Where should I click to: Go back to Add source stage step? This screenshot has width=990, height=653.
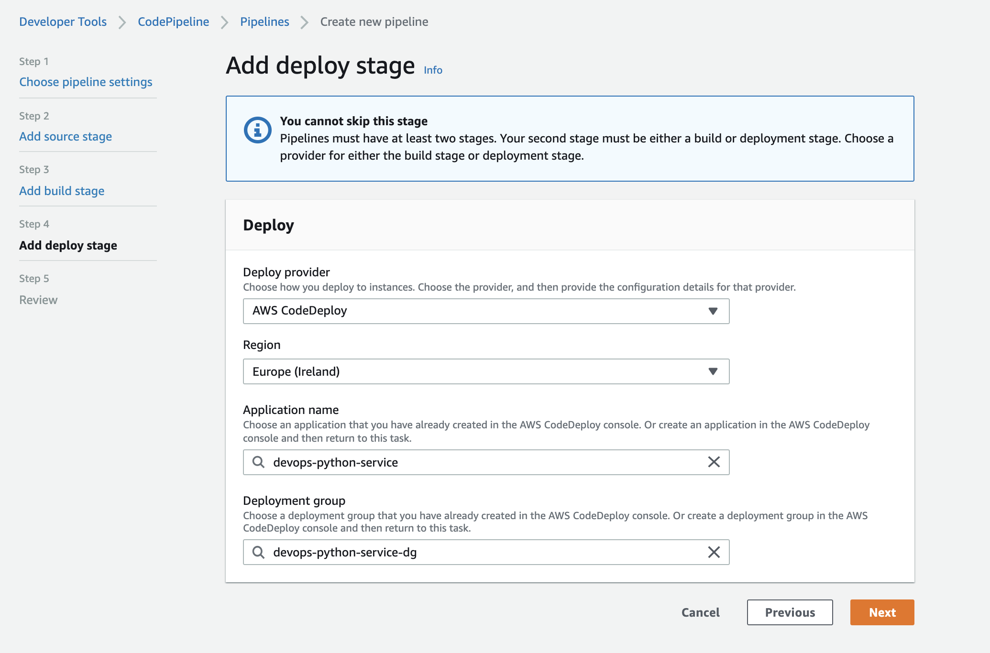click(x=66, y=136)
